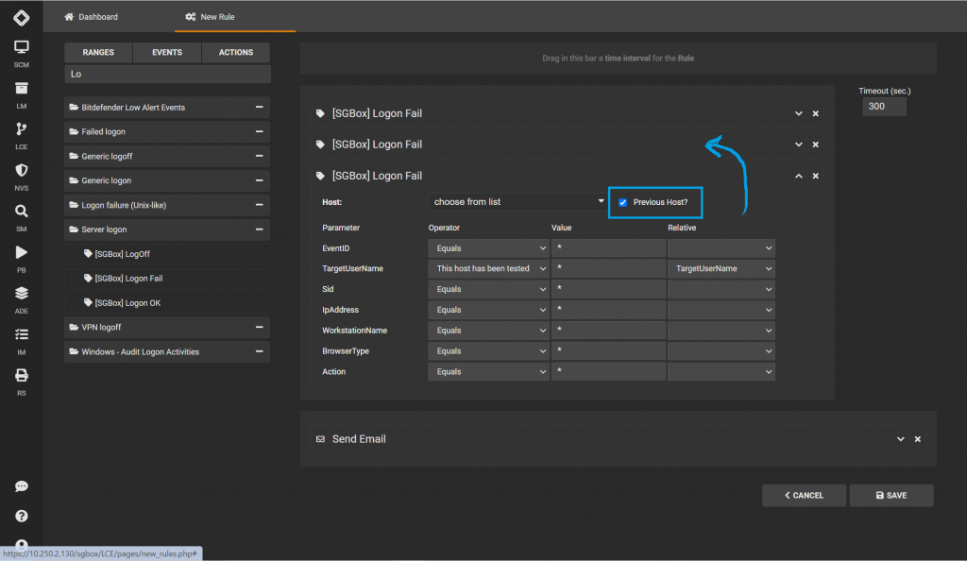Switch to the Dashboard tab
This screenshot has width=967, height=561.
(x=91, y=17)
